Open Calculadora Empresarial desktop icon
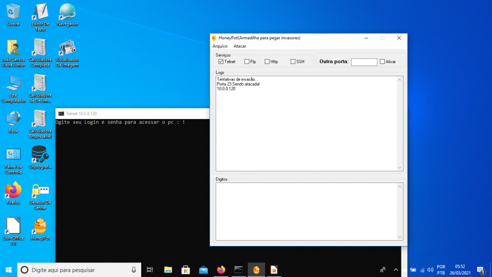The width and height of the screenshot is (492, 277). (40, 119)
